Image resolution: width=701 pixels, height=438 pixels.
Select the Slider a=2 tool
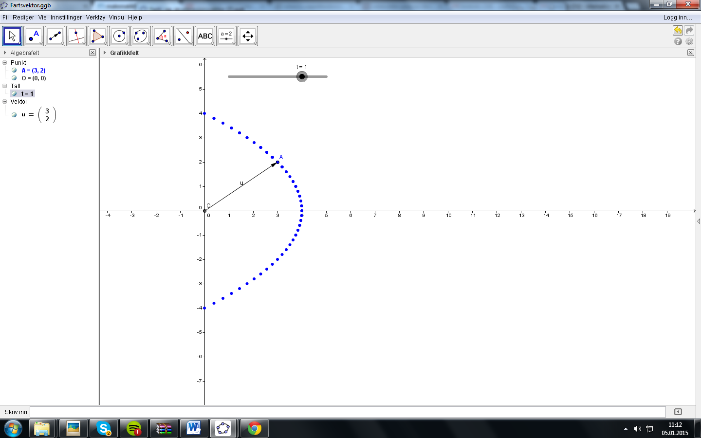[x=226, y=36]
